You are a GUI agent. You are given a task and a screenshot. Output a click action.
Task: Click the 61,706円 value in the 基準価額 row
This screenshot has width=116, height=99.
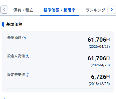(99, 40)
